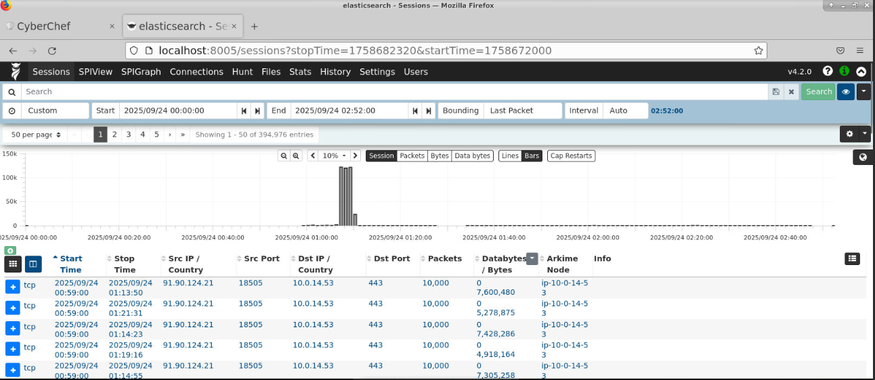Open the SPIView tab
The image size is (875, 380).
coord(95,72)
